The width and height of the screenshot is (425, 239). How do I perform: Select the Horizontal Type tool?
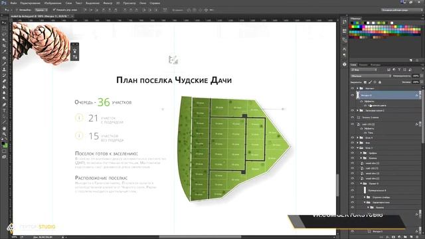click(x=4, y=111)
